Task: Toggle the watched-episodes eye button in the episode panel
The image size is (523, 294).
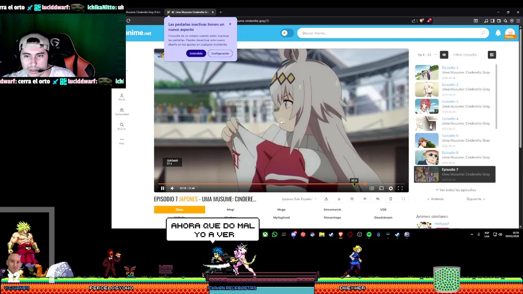Action: click(444, 55)
